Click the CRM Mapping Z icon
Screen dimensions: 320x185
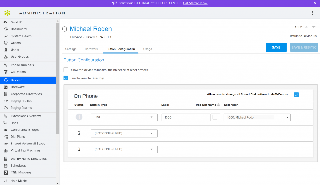point(6,173)
